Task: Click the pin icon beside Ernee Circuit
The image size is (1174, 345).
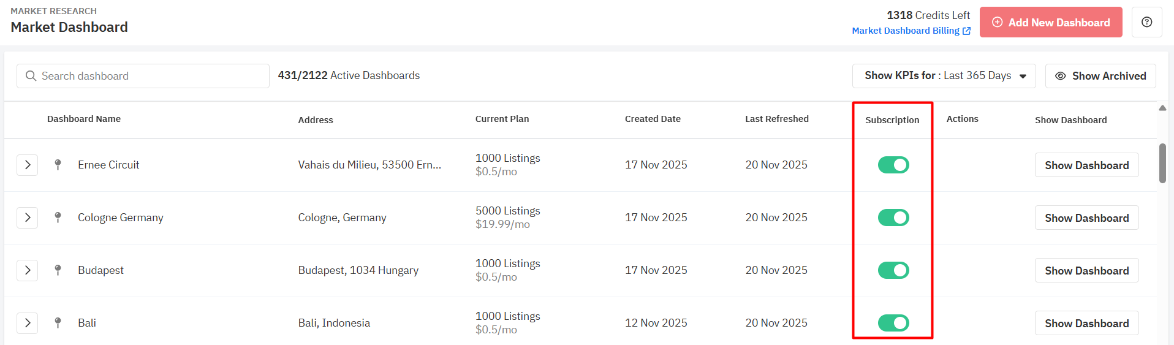Action: coord(58,165)
